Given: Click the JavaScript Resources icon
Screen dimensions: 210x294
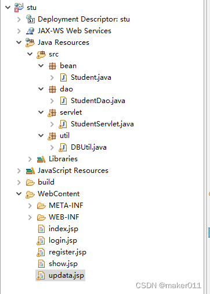Looking at the screenshot, I should tap(30, 171).
